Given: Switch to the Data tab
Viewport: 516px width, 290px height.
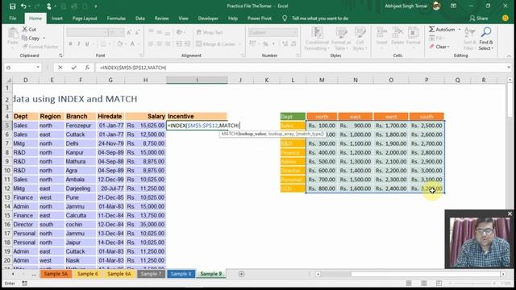Looking at the screenshot, I should coord(139,19).
